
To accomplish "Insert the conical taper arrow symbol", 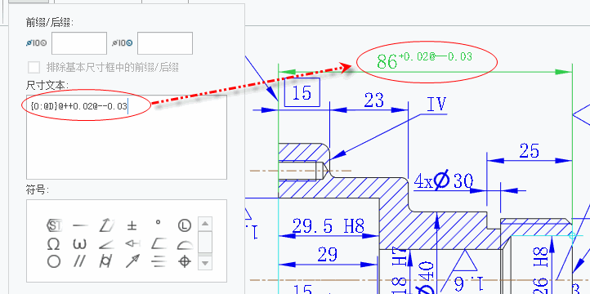I will point(132,243).
